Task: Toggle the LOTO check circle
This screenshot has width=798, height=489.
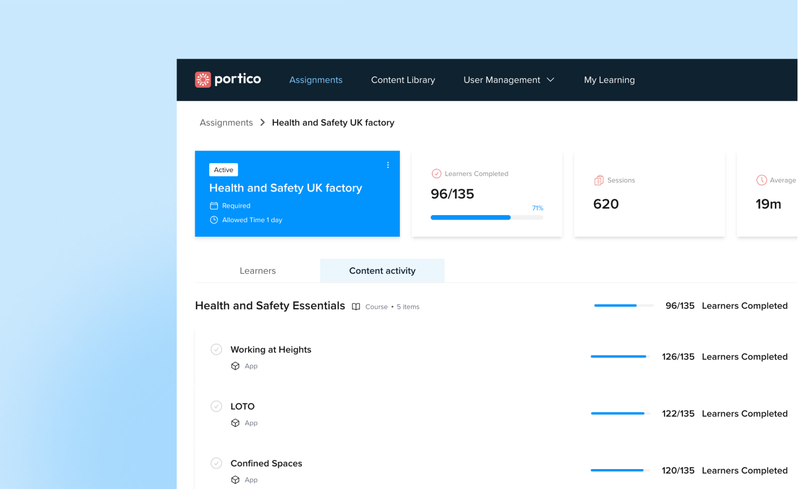Action: coord(216,406)
